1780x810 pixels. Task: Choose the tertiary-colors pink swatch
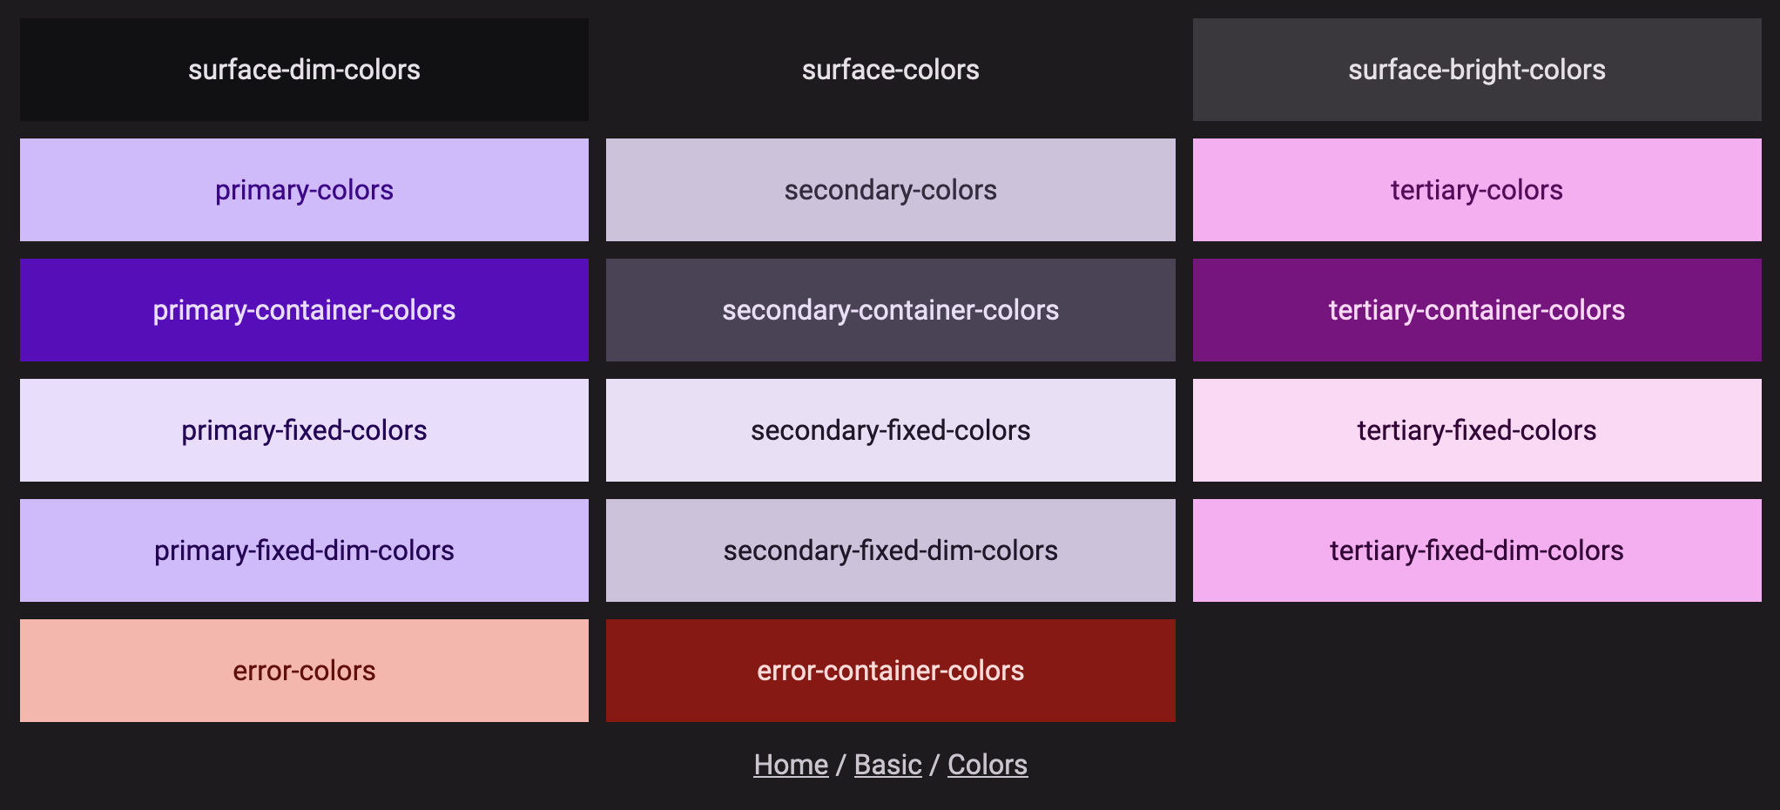pos(1477,190)
